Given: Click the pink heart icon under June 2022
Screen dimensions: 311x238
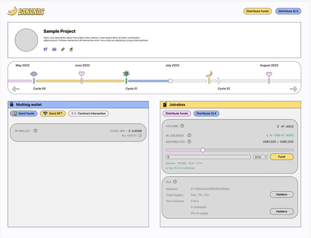Looking at the screenshot, I should (82, 74).
